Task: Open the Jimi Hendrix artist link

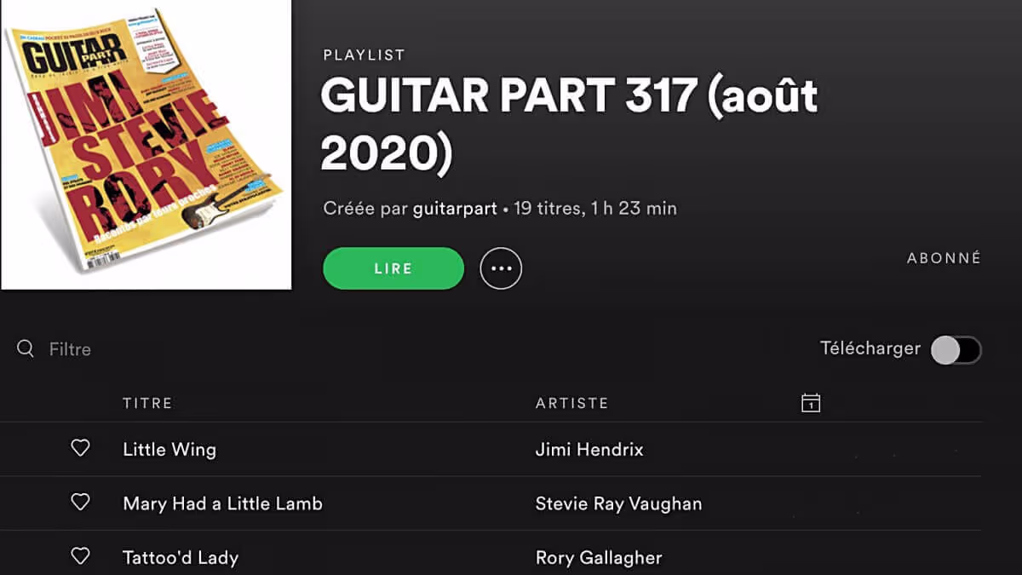Action: (x=589, y=449)
